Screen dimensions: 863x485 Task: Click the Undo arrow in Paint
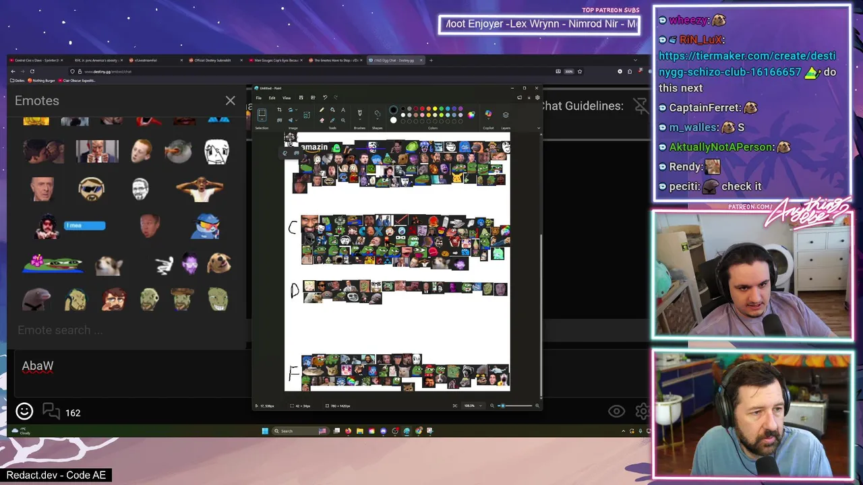[325, 98]
